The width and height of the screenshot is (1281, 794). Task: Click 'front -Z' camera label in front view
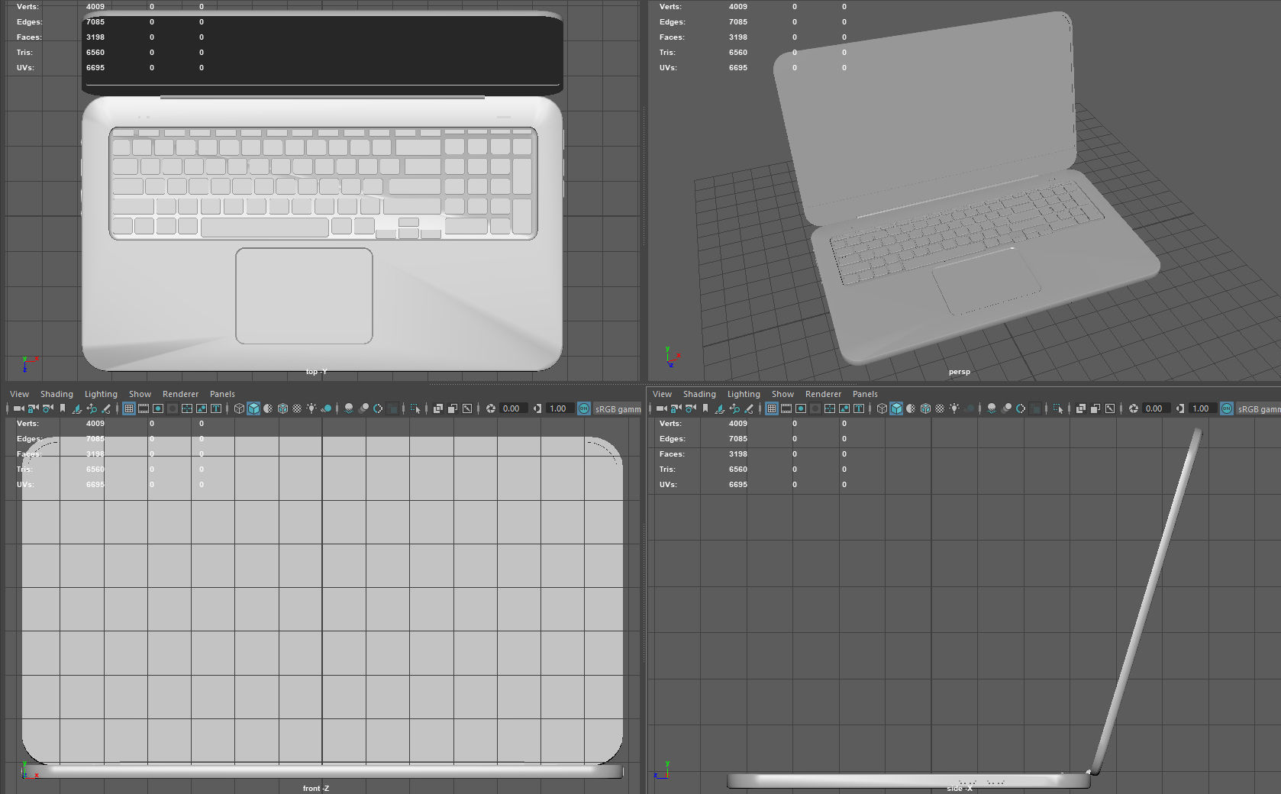316,788
